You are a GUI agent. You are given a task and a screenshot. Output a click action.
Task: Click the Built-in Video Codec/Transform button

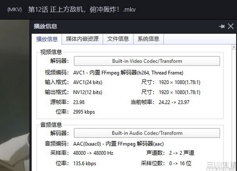pyautogui.click(x=147, y=61)
